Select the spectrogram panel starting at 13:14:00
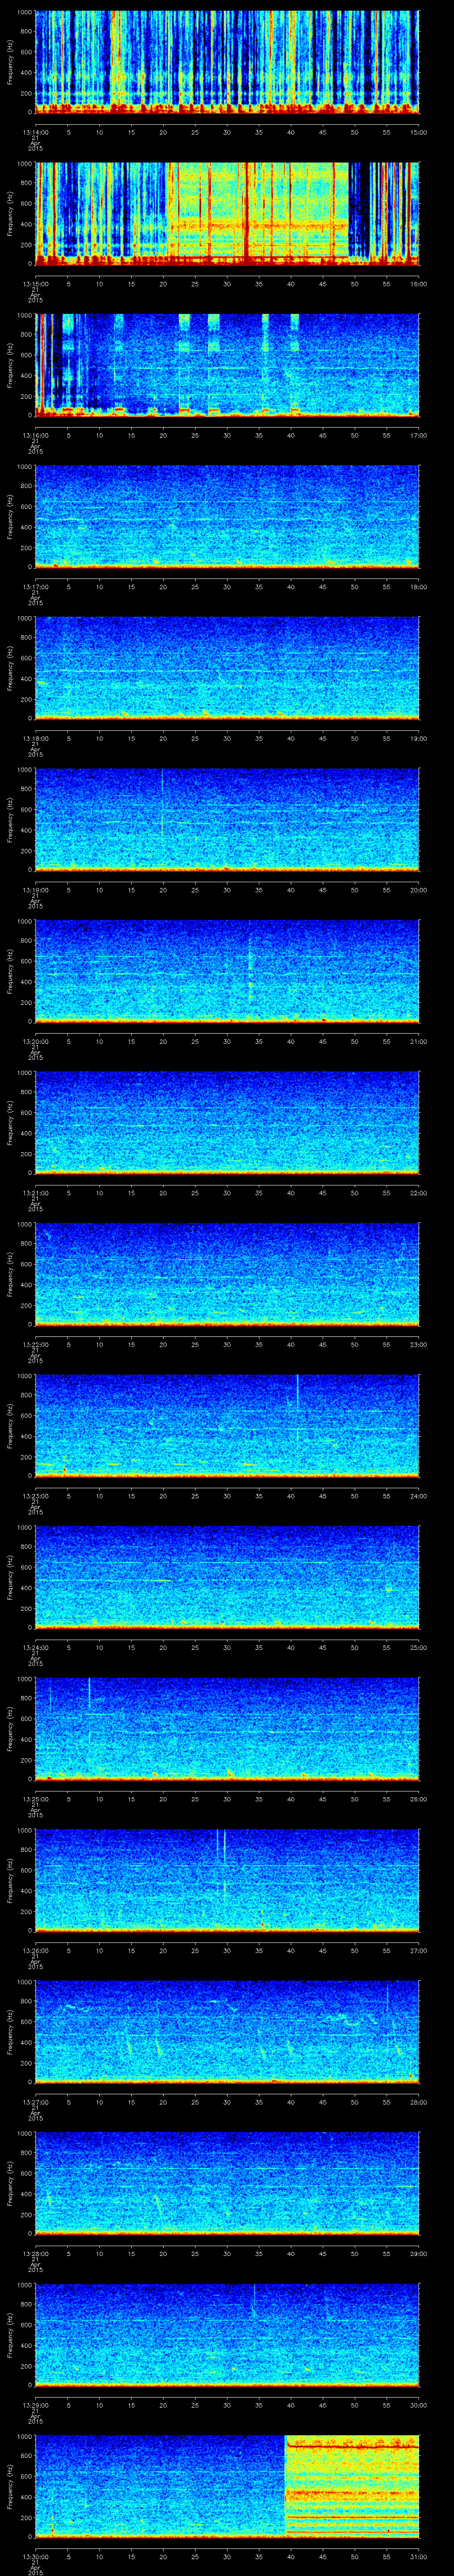 click(x=227, y=62)
